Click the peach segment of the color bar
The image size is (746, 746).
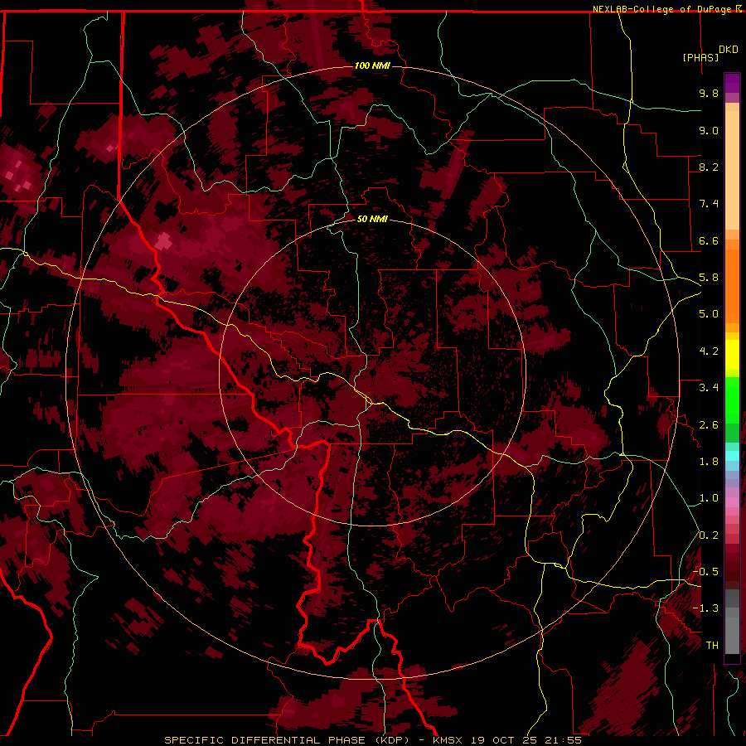732,170
